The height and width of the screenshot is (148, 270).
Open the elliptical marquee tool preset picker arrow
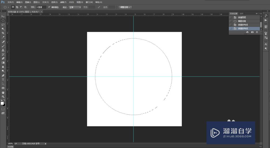(8, 7)
